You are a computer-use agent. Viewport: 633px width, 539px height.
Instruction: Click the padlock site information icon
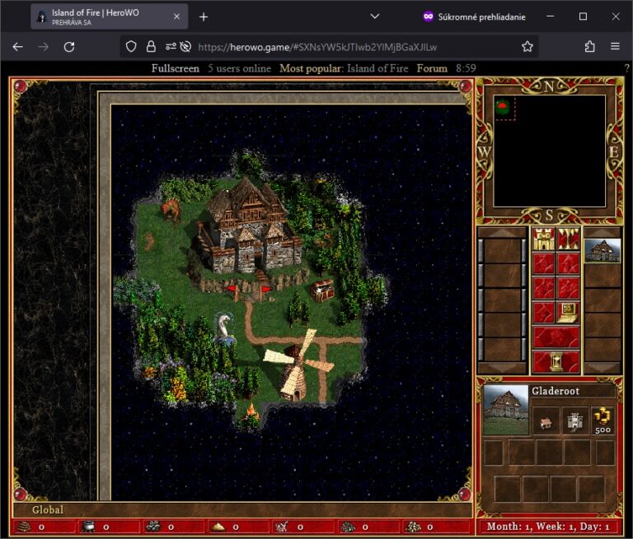151,47
